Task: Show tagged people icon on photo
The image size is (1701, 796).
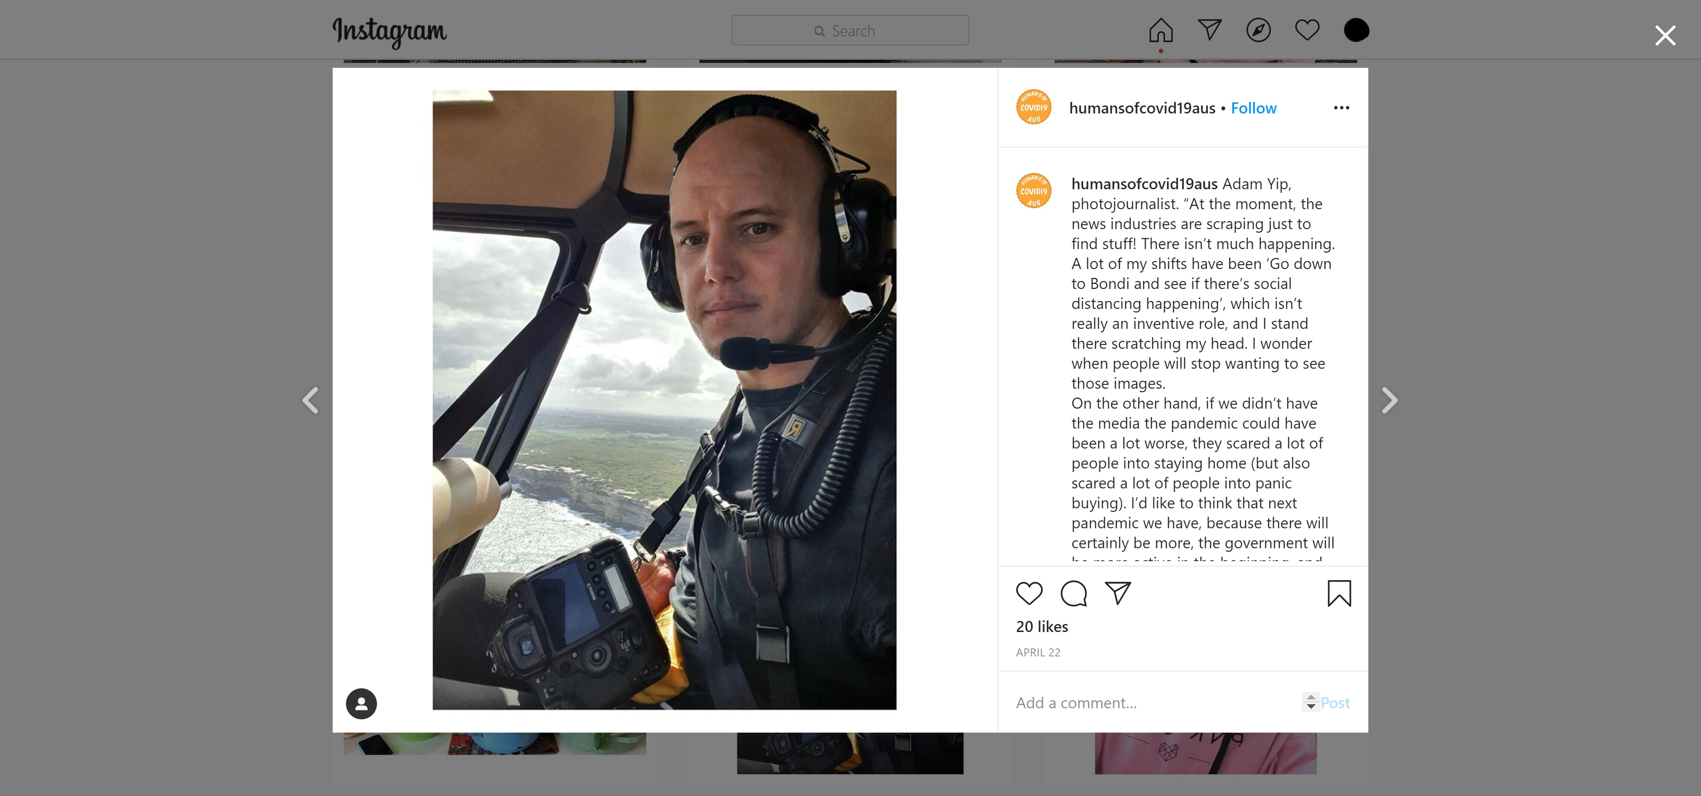Action: pyautogui.click(x=361, y=703)
